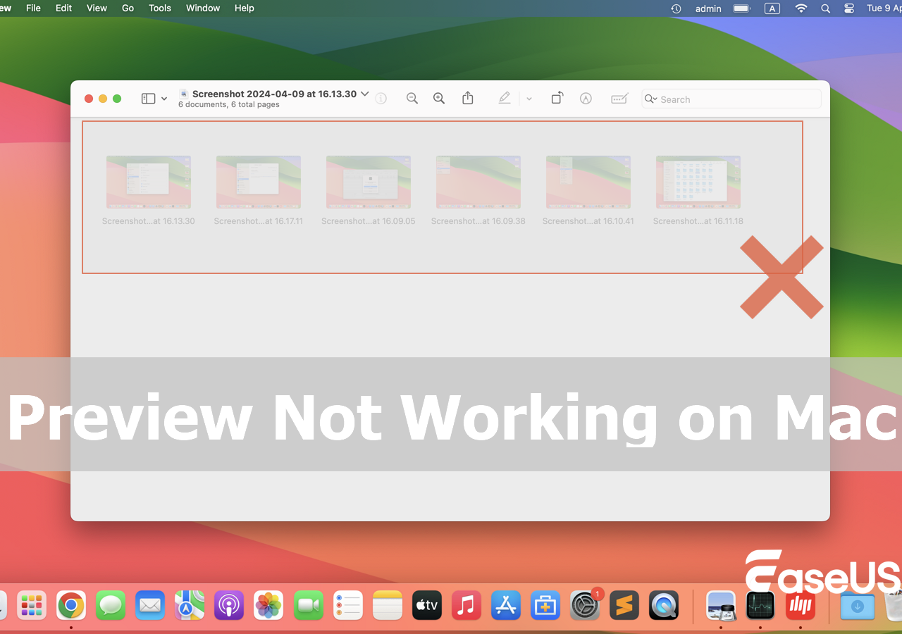Launch Sublime Text from the Dock
902x634 pixels.
pyautogui.click(x=624, y=605)
